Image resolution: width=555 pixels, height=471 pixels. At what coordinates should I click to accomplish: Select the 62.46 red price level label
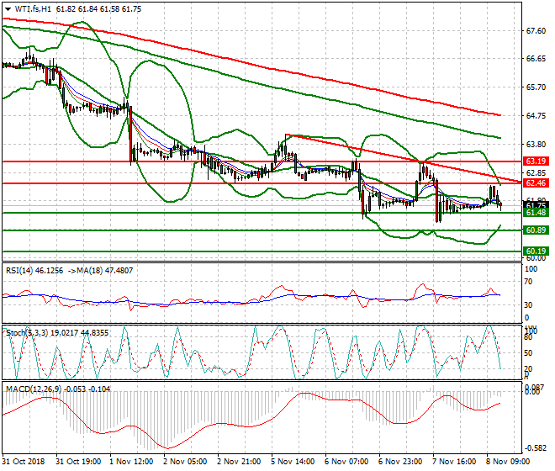click(536, 183)
